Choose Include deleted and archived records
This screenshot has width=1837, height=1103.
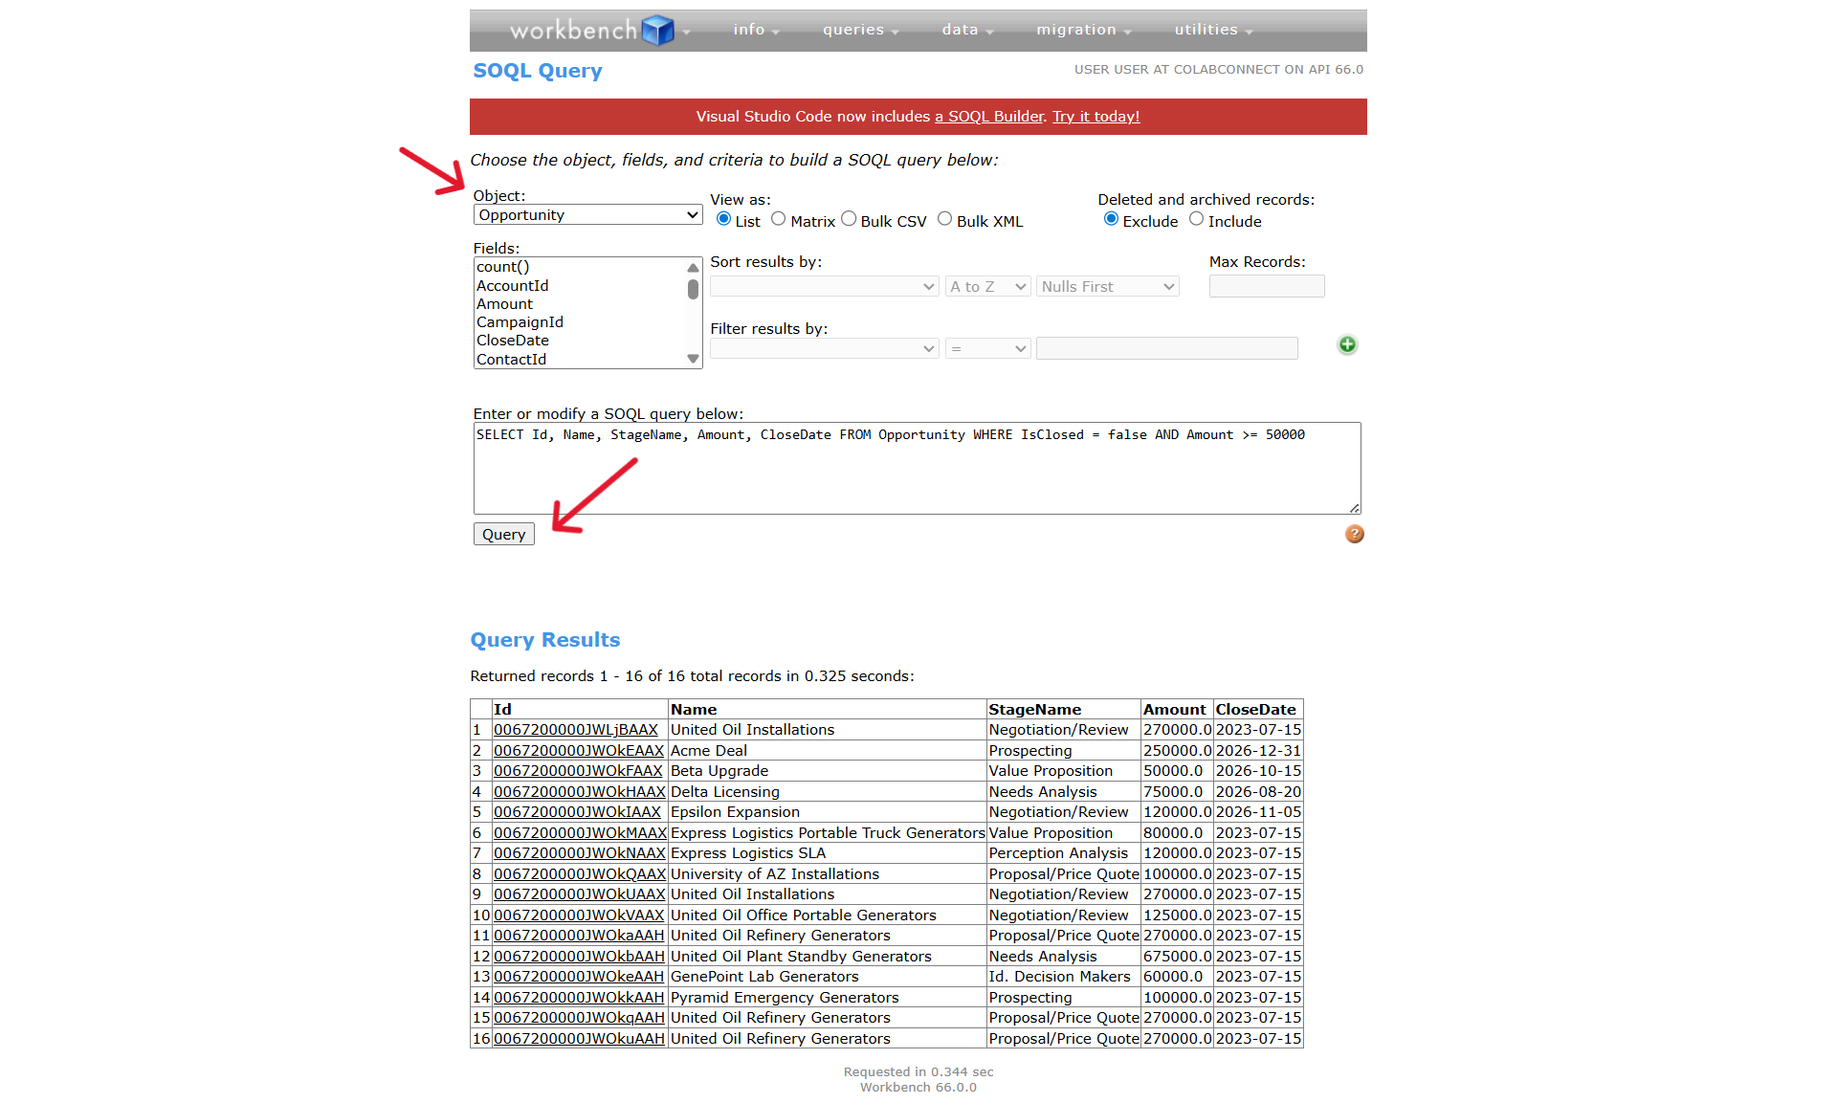click(1196, 219)
